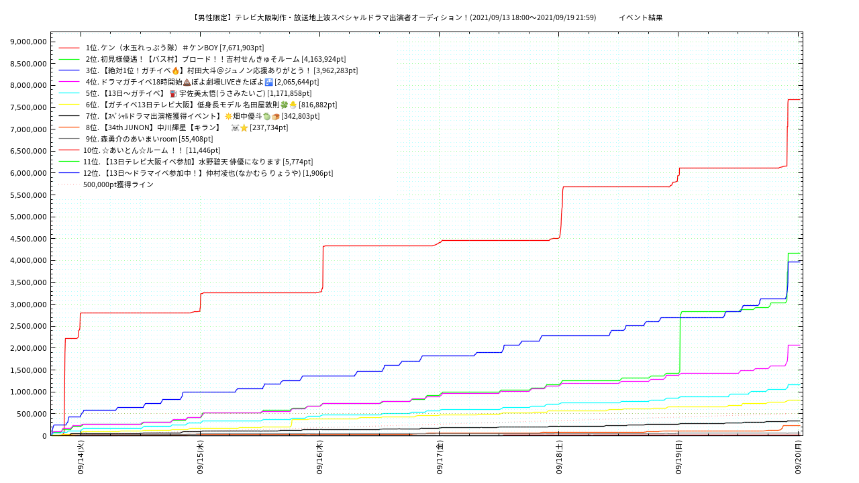This screenshot has height=483, width=859.
Task: Click the four-leaf clover emoji in legend
Action: (284, 105)
